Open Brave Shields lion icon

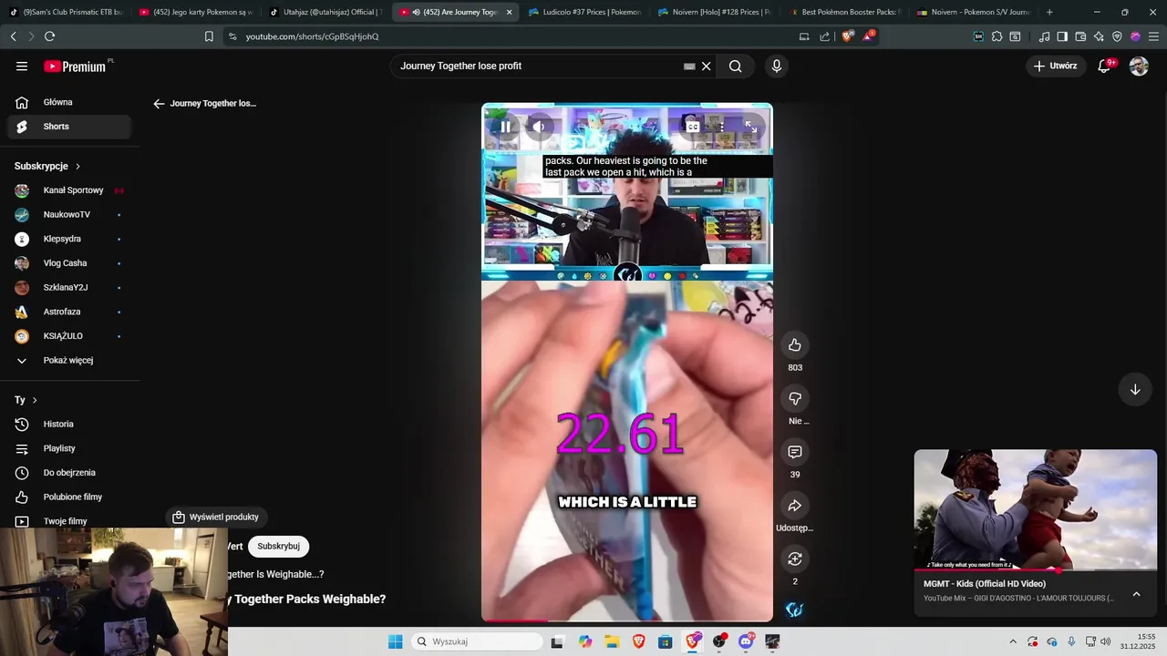(x=847, y=36)
